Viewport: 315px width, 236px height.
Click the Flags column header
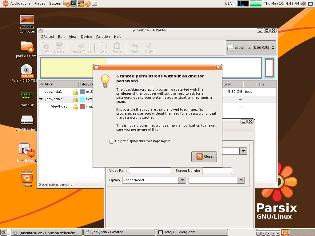(x=260, y=84)
